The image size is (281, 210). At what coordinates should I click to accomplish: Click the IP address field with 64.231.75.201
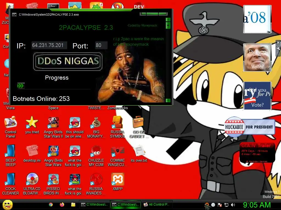coord(49,45)
